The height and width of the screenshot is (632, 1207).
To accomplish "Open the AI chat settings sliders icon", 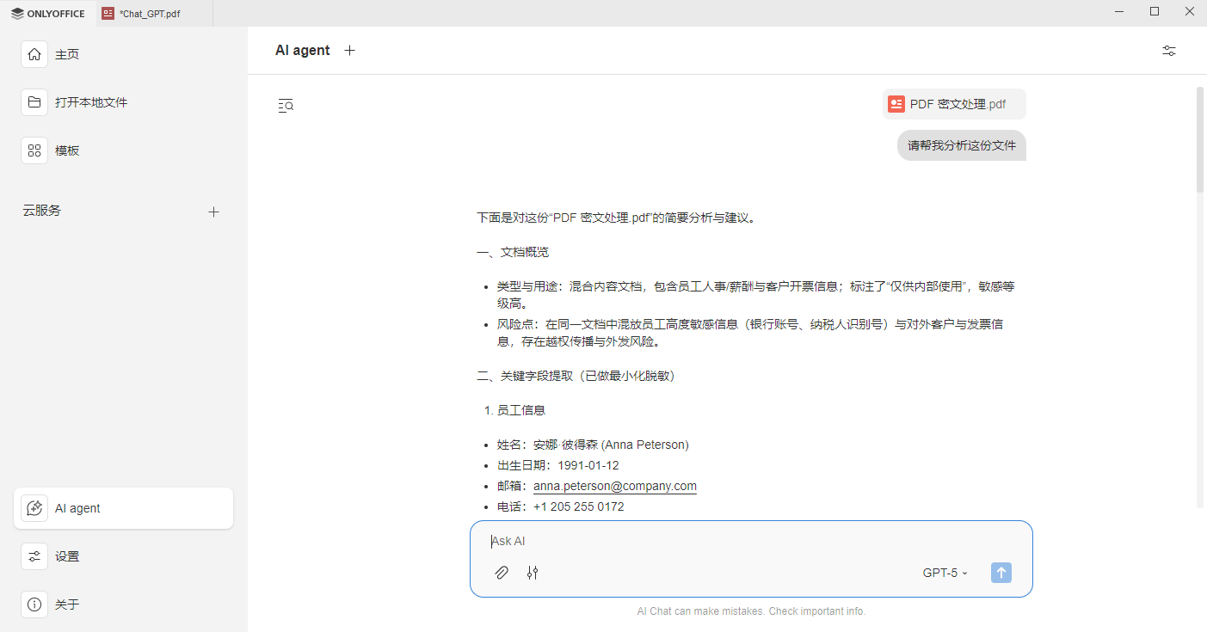I will (x=533, y=572).
